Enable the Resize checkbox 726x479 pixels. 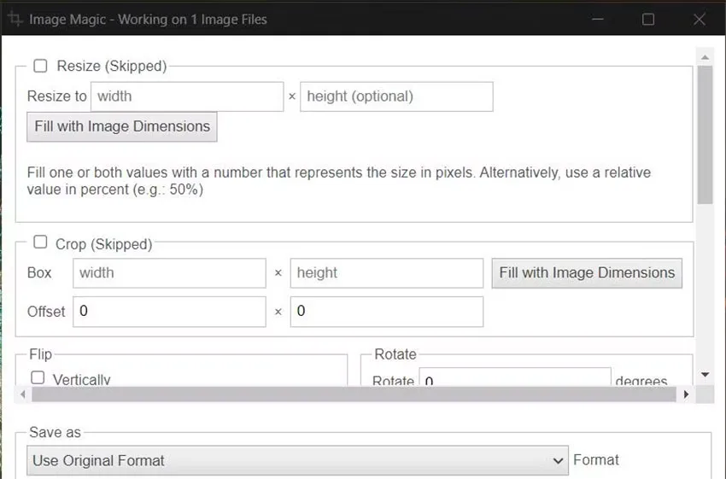[40, 66]
